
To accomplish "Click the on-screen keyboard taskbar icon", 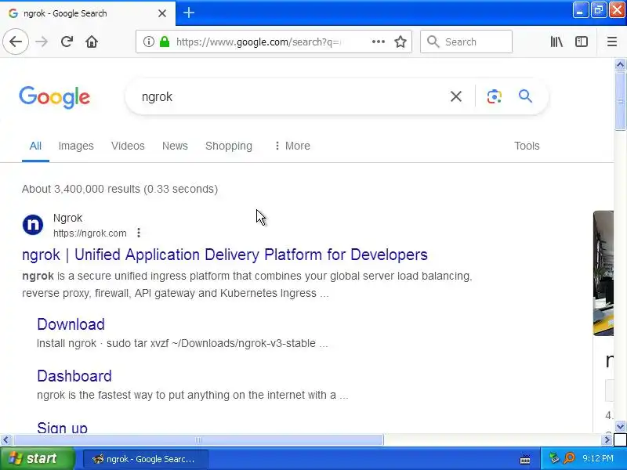I will (525, 460).
